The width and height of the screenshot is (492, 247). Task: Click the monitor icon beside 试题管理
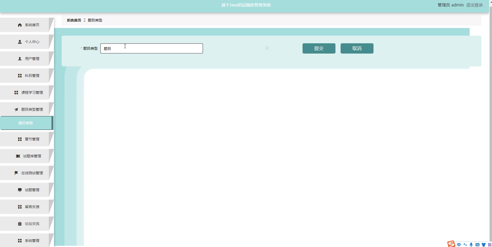pos(20,190)
